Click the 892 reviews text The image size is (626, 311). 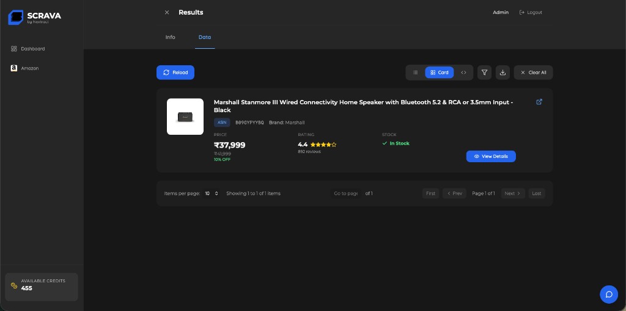pyautogui.click(x=309, y=152)
